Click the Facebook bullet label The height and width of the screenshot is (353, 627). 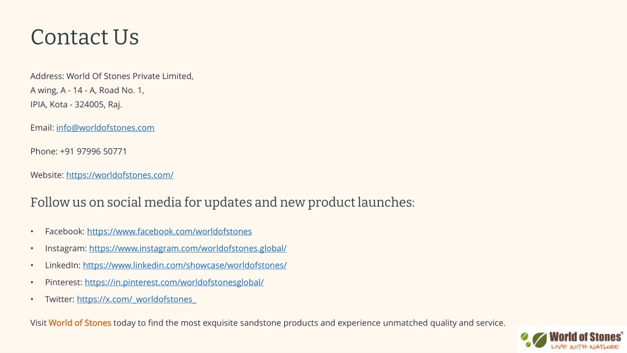tap(65, 231)
